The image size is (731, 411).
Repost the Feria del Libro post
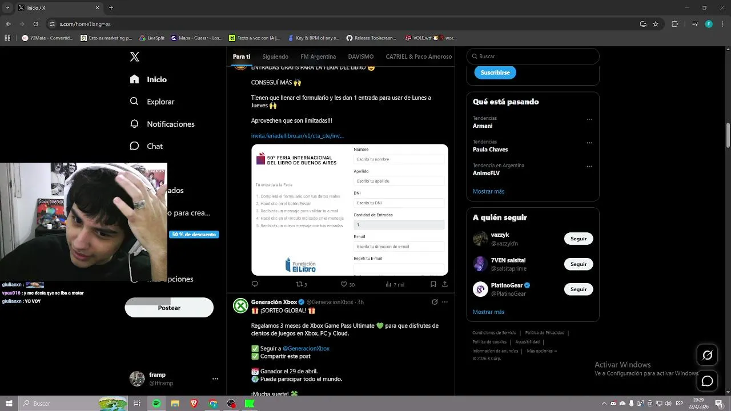(301, 284)
